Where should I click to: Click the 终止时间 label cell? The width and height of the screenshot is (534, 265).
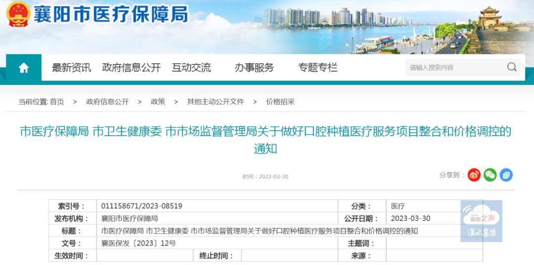pos(217,256)
